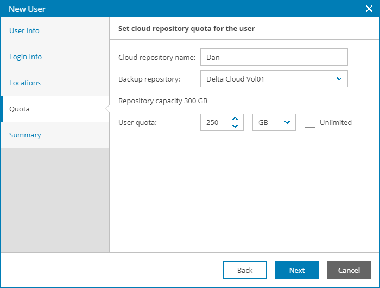Expand the Backup repository chevron arrow
This screenshot has width=380, height=288.
[x=339, y=79]
